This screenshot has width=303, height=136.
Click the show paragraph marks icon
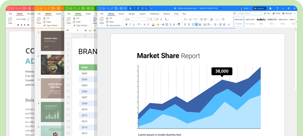tap(229, 24)
